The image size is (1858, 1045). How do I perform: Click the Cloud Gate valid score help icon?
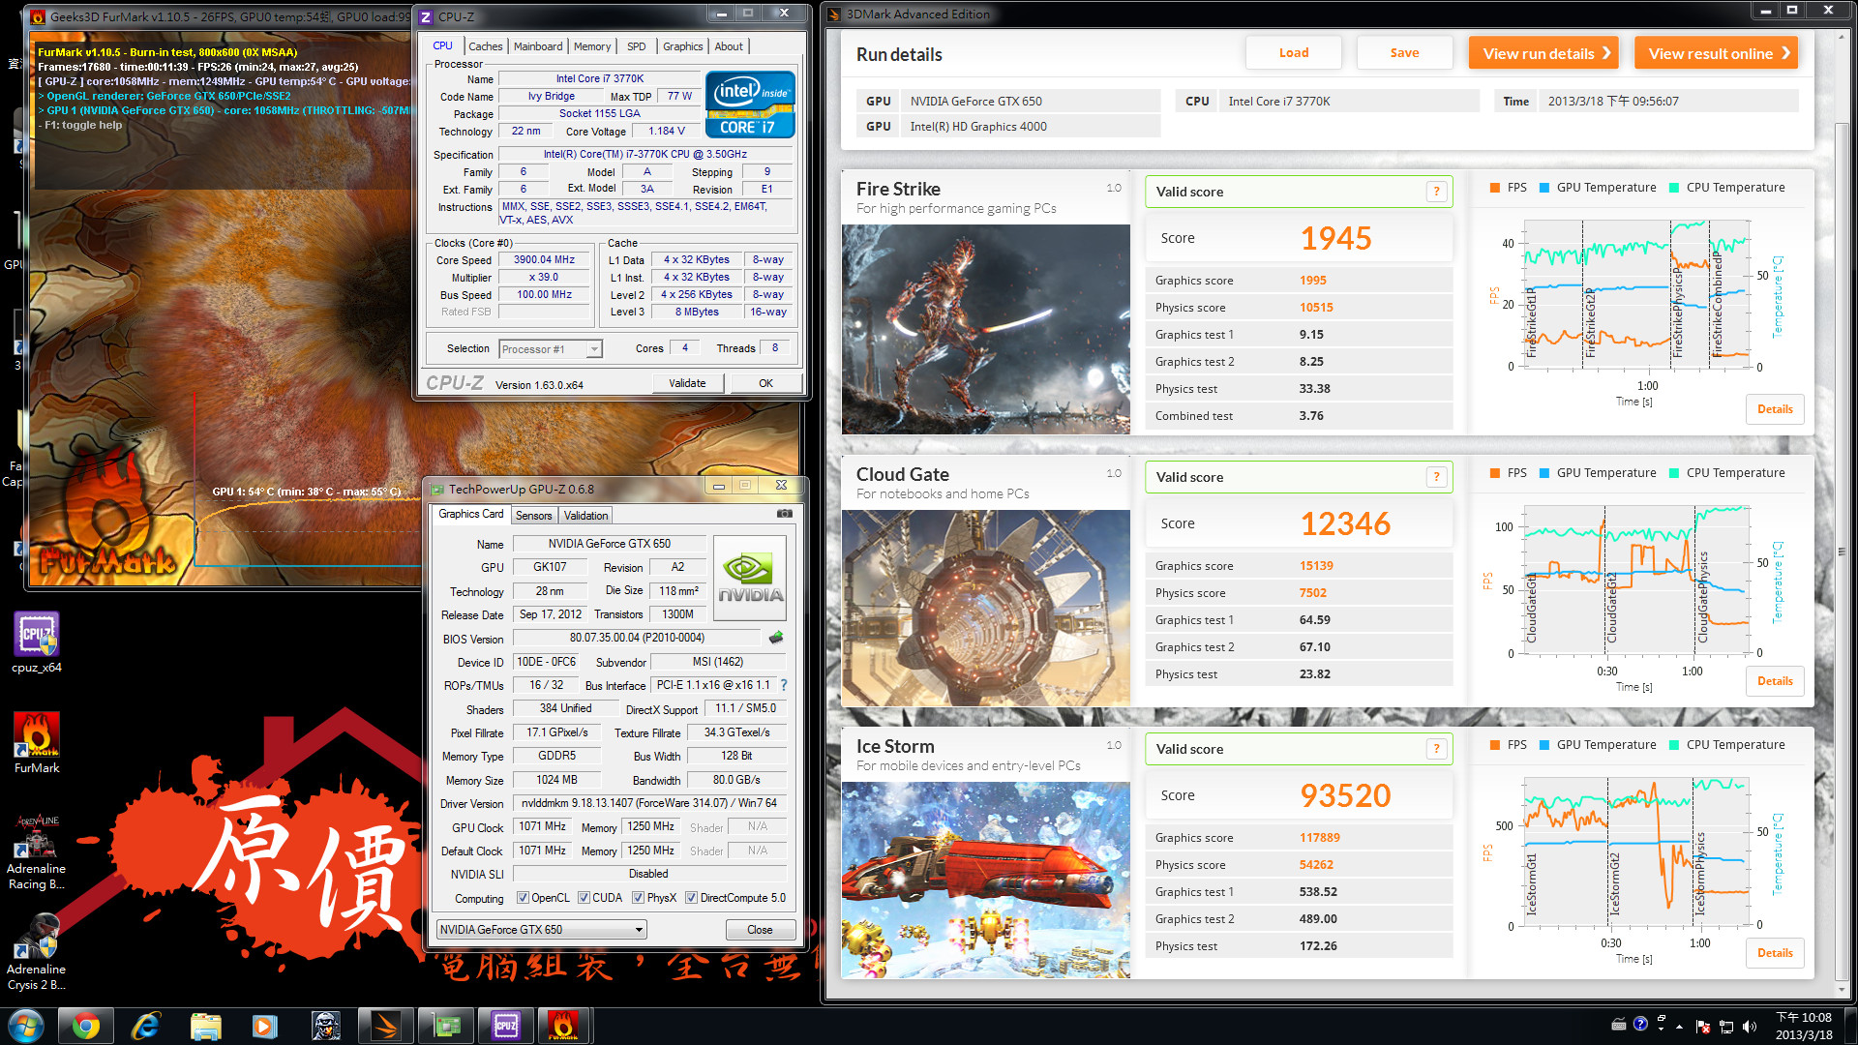1437,477
